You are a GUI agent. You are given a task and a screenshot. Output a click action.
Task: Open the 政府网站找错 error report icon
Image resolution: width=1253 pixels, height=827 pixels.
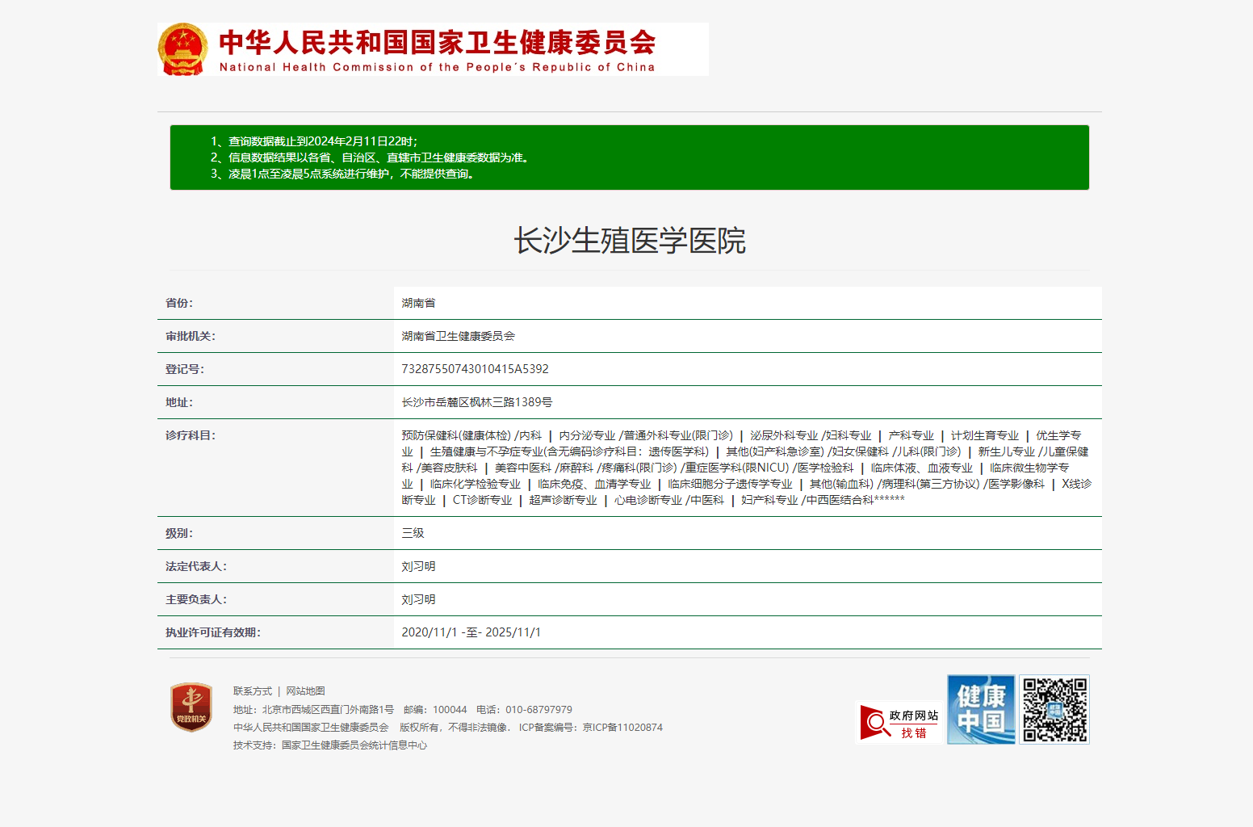pos(899,723)
